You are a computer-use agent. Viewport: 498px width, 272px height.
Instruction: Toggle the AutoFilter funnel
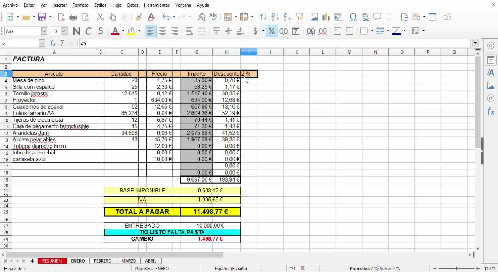coord(299,17)
